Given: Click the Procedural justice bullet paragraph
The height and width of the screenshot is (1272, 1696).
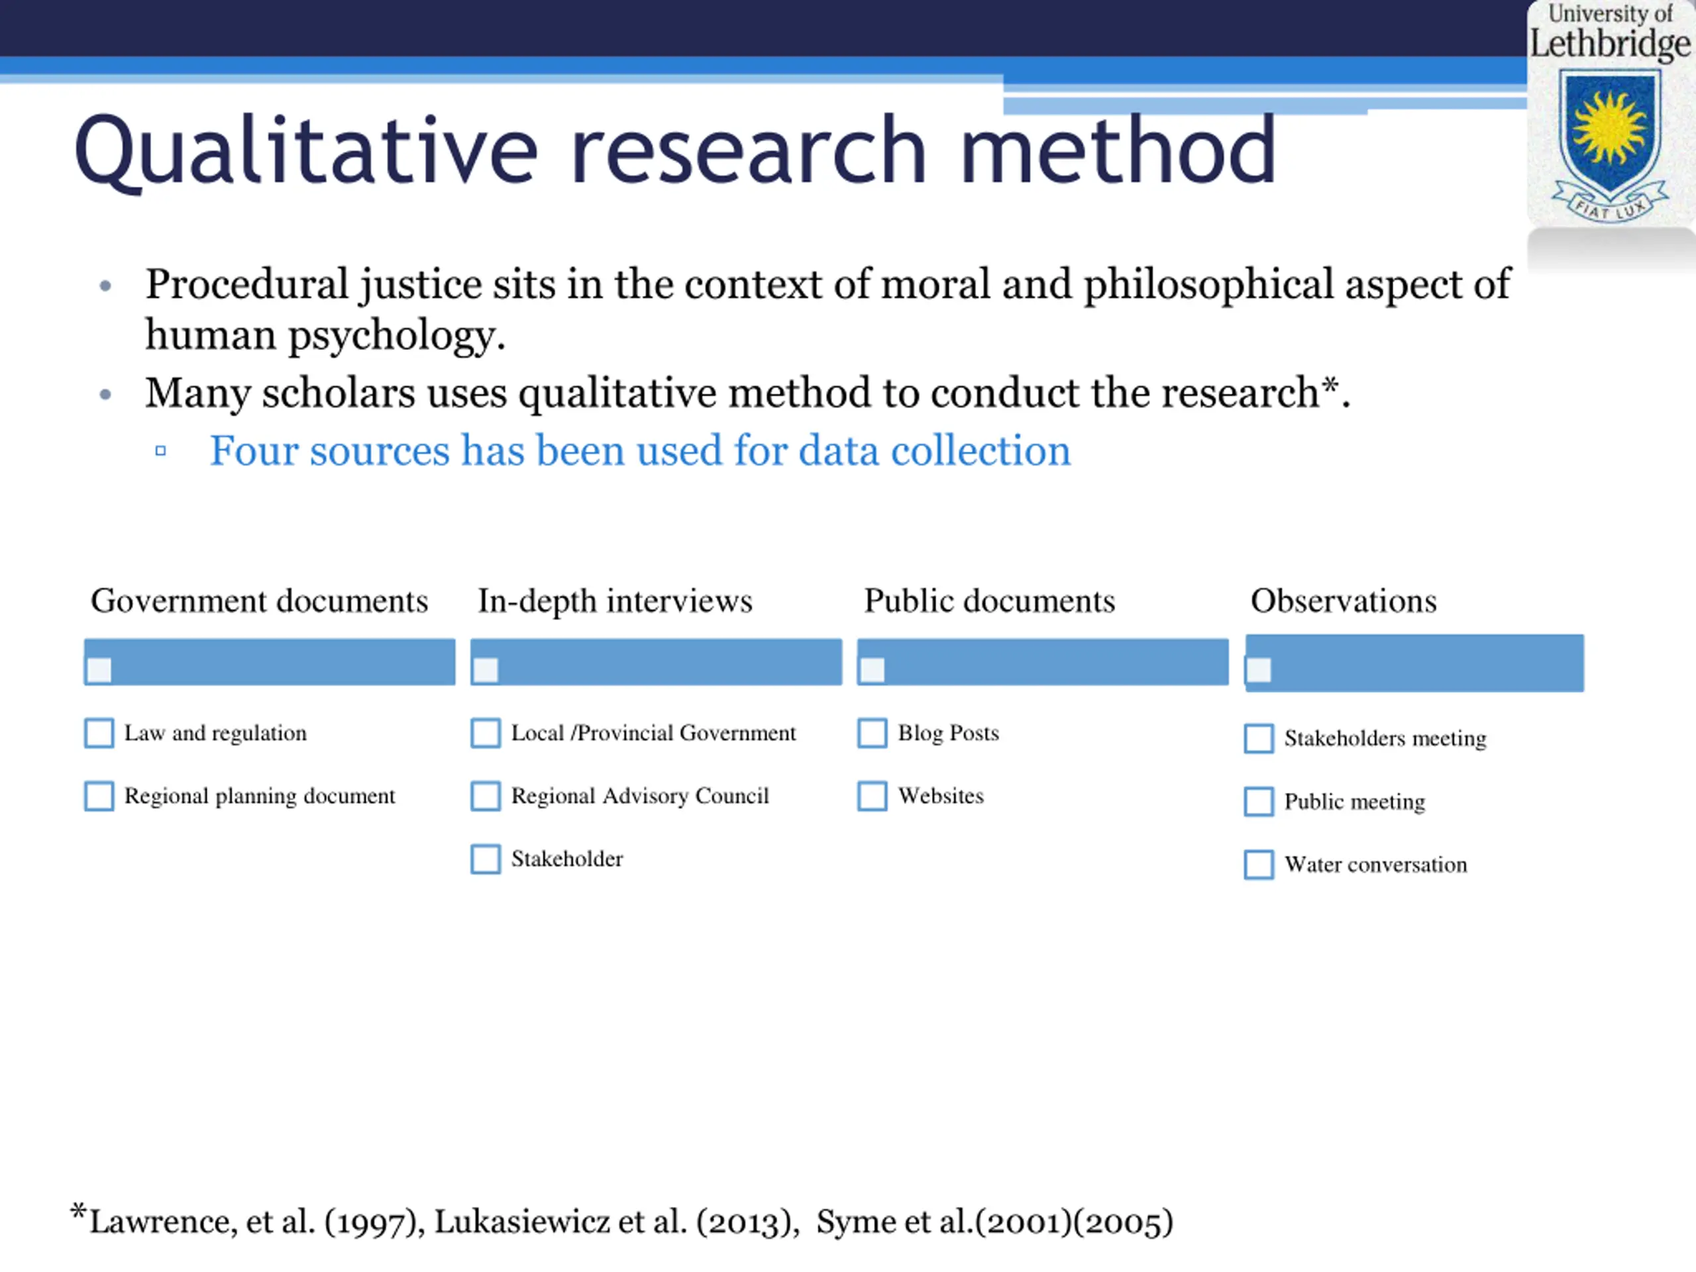Looking at the screenshot, I should point(828,309).
